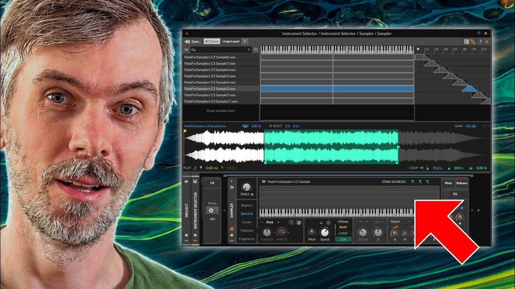The image size is (515, 289).
Task: Open Project panel crown icon
Action: click(186, 181)
